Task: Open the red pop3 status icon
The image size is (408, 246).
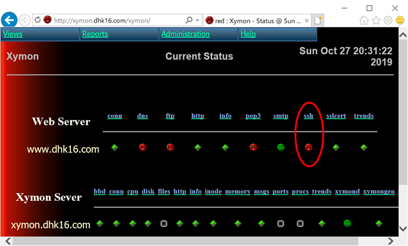Action: coord(253,147)
